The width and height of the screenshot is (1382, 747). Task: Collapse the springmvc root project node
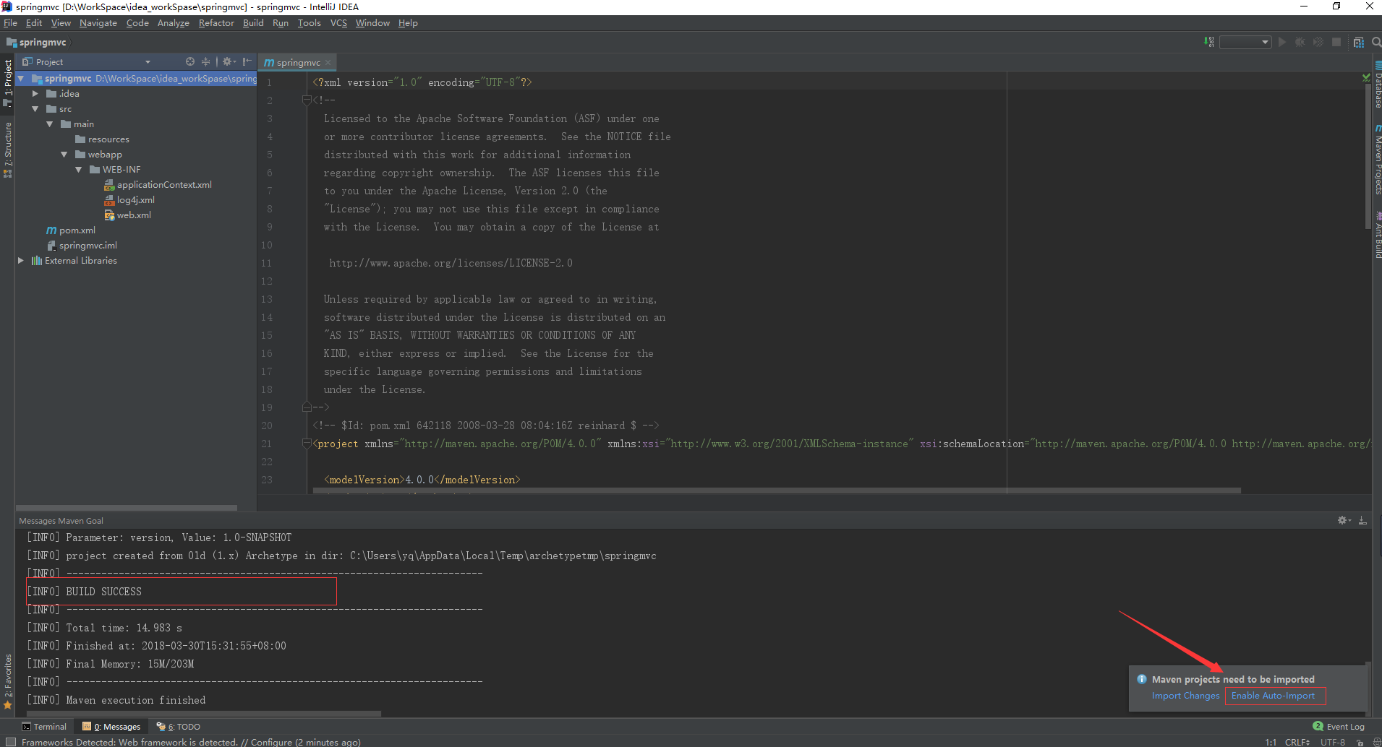[21, 78]
